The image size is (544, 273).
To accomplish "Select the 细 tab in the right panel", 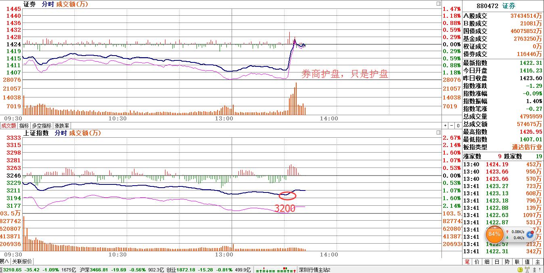I will [x=487, y=262].
